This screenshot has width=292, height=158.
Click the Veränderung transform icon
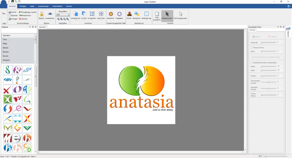coord(147,14)
